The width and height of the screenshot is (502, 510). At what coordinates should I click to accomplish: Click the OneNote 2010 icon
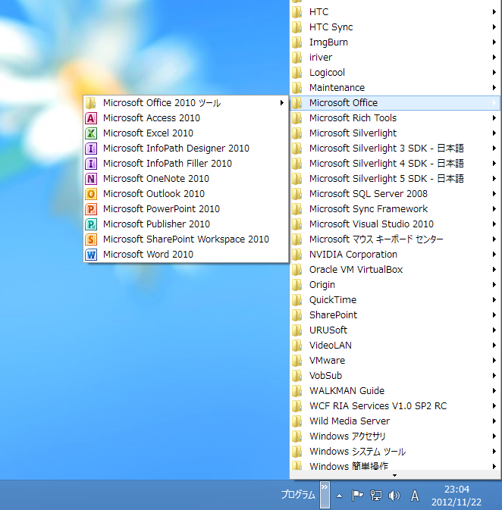pos(91,179)
